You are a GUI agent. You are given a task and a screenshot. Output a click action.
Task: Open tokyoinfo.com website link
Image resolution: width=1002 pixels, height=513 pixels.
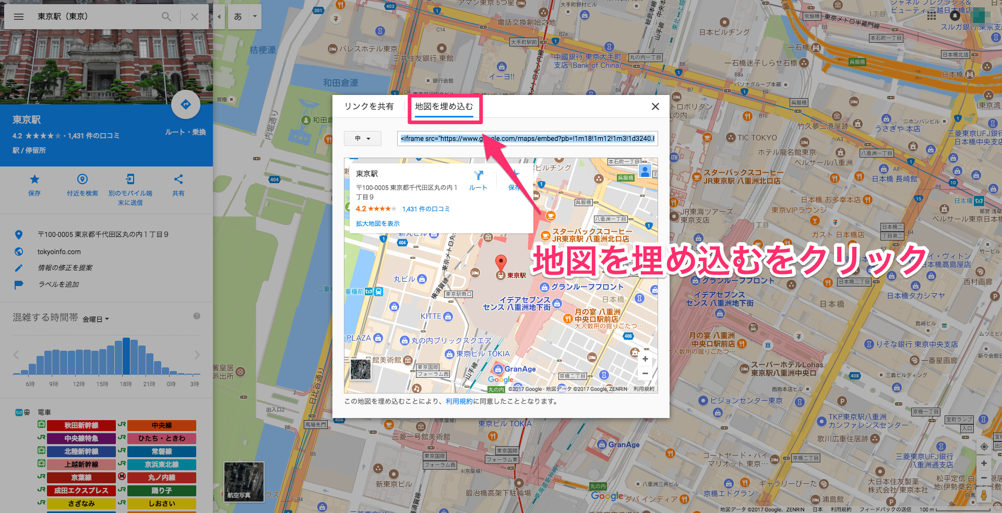[x=59, y=252]
